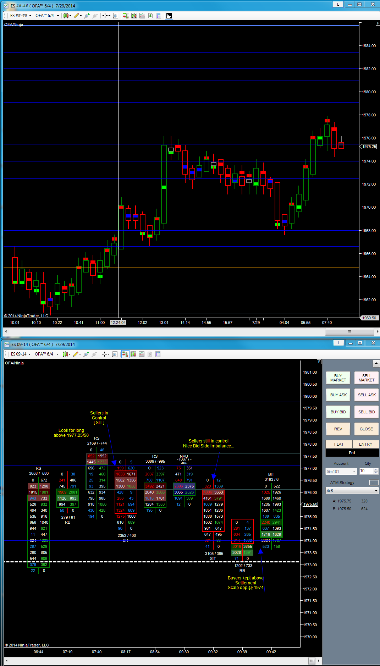Open ES ##-## instrument dropdown in top chart
380x666 pixels.
pos(21,16)
